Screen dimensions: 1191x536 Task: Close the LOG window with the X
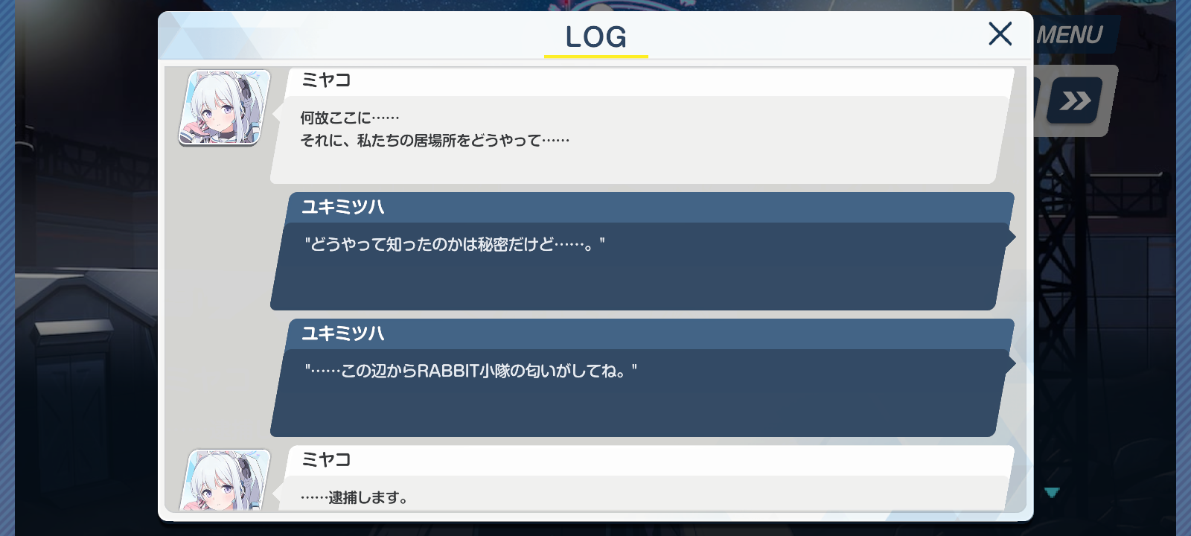pyautogui.click(x=1000, y=33)
